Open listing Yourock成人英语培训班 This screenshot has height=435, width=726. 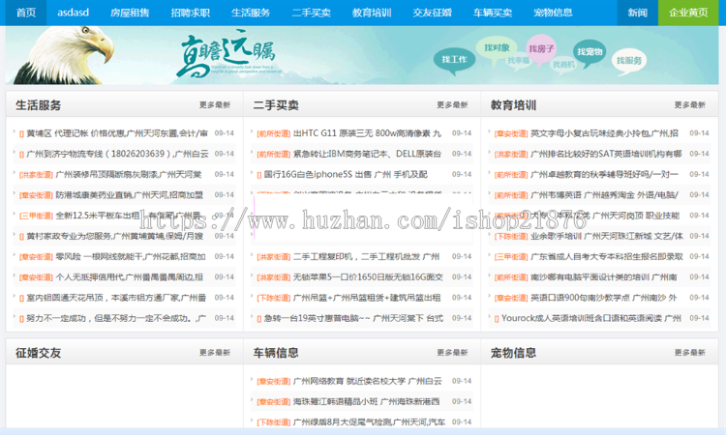pos(591,318)
